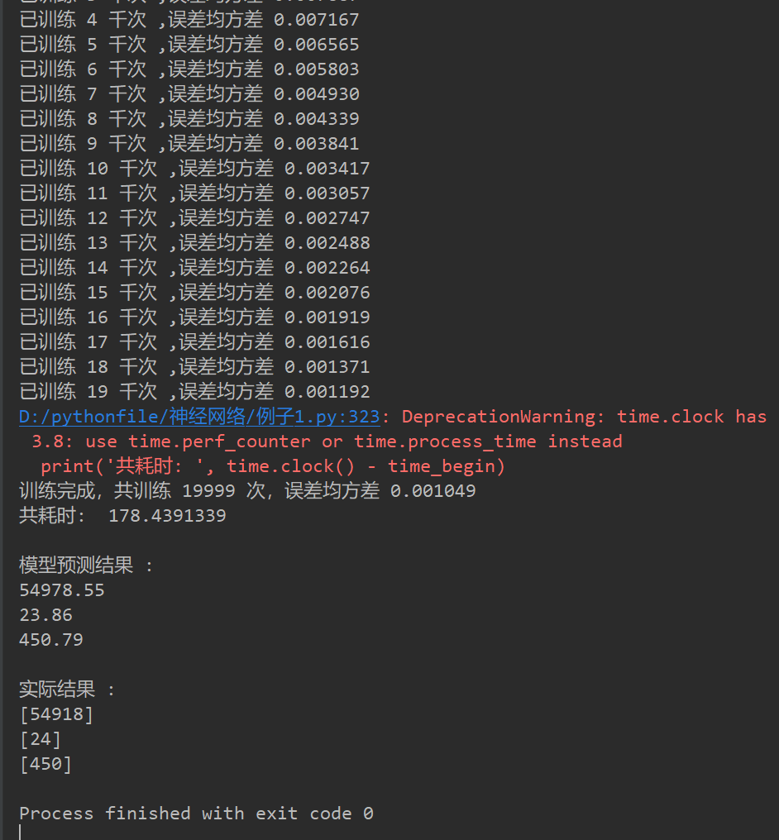Click the print('共耗时: ' code line
The width and height of the screenshot is (779, 840).
click(273, 466)
